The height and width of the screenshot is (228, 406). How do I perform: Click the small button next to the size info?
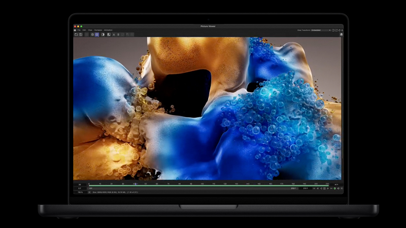[89, 193]
